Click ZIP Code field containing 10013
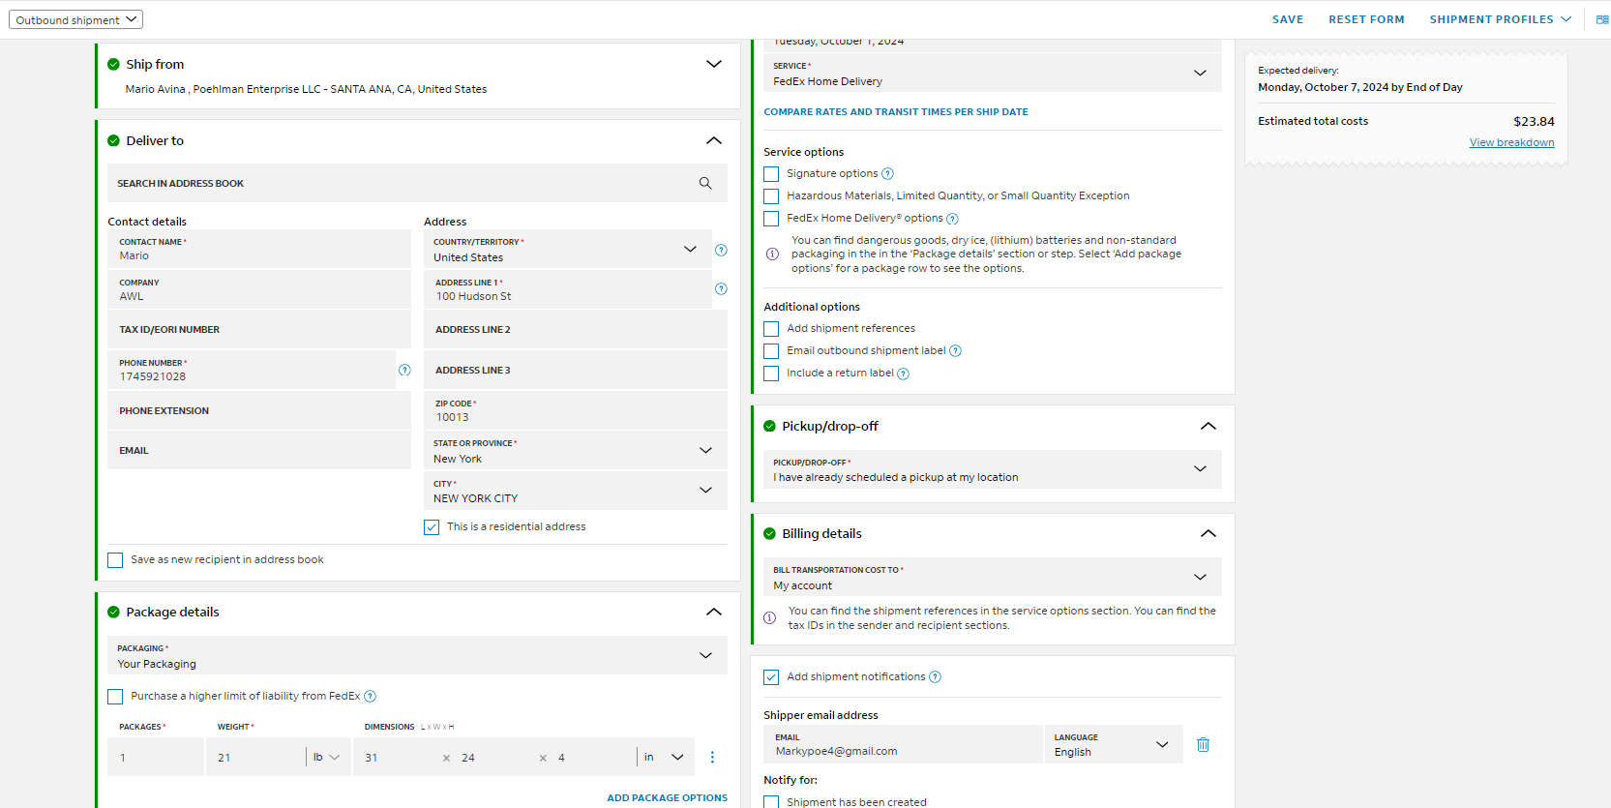Screen dimensions: 1611x808 pos(576,410)
